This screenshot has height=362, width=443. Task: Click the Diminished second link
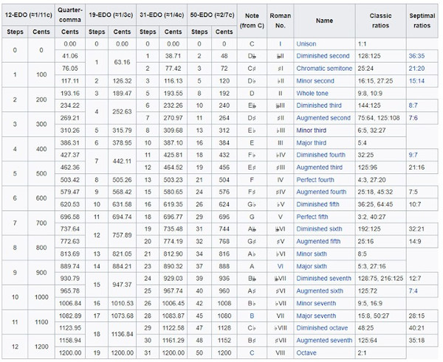tap(323, 55)
